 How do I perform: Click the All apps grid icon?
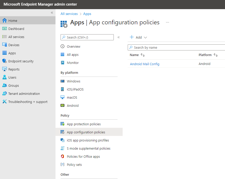pos(62,55)
